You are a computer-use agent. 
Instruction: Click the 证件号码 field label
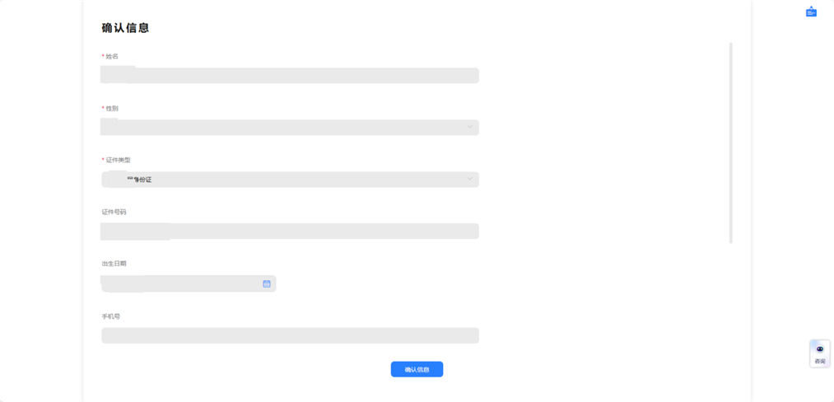[x=114, y=212]
